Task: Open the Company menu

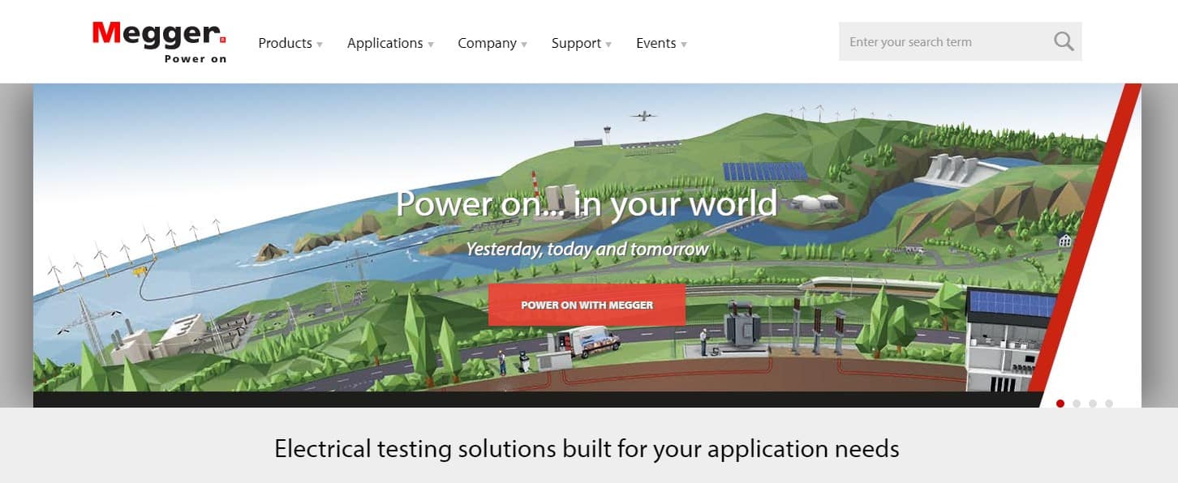Action: tap(487, 43)
